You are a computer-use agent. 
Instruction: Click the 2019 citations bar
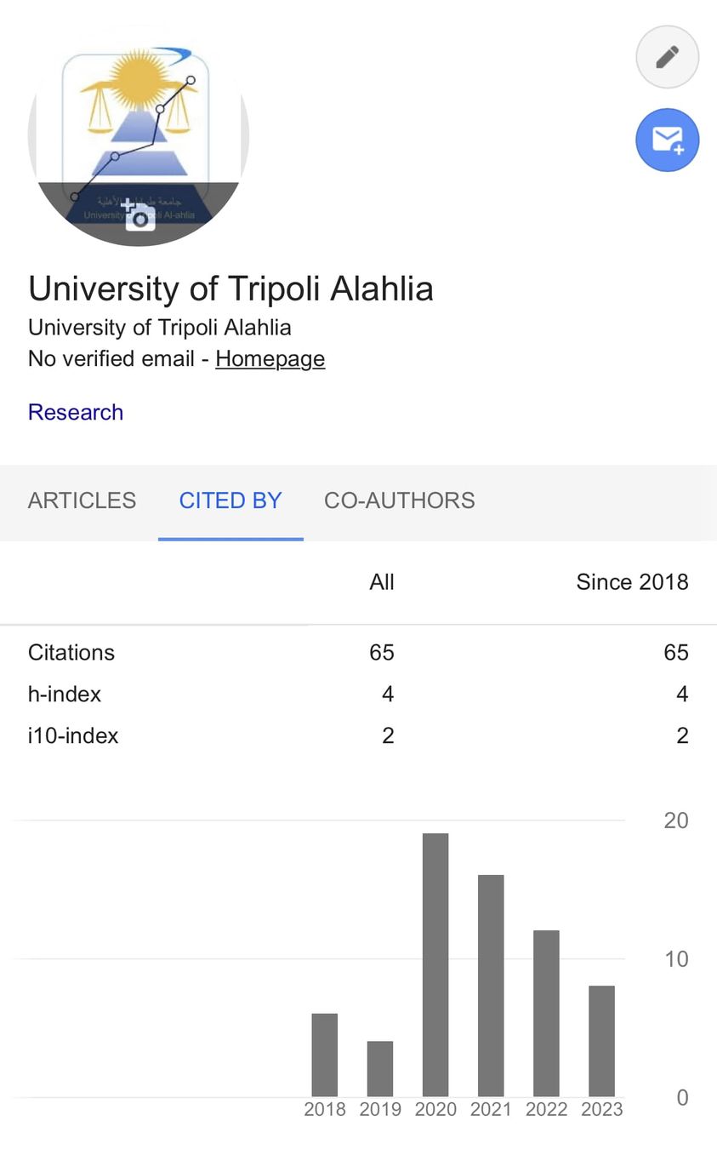tap(380, 1068)
